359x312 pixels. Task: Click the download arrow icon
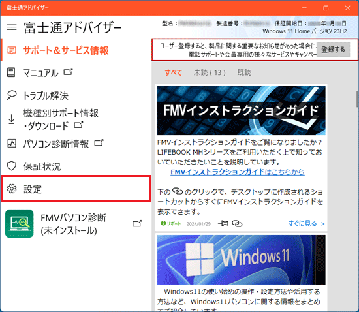pyautogui.click(x=12, y=119)
